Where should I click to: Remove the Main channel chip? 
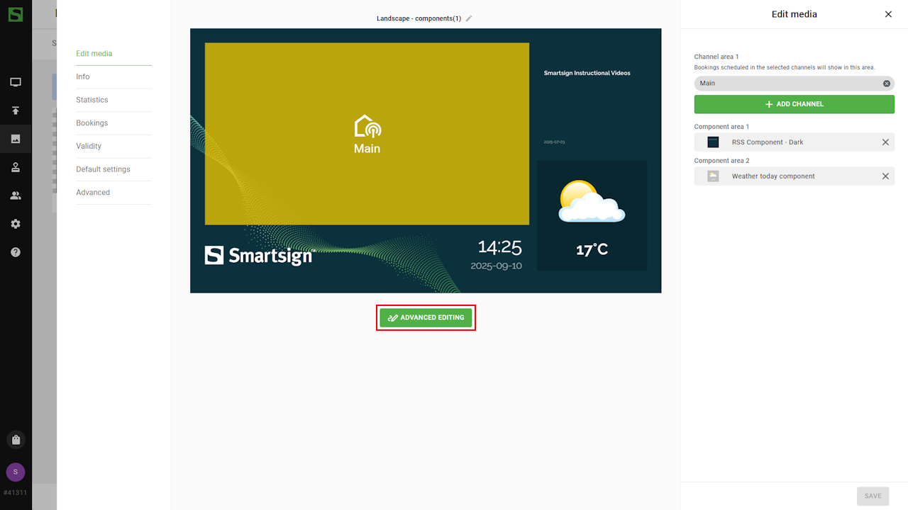886,84
